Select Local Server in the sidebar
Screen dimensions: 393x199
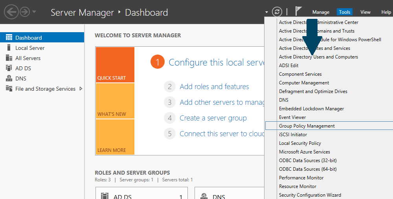pyautogui.click(x=30, y=48)
